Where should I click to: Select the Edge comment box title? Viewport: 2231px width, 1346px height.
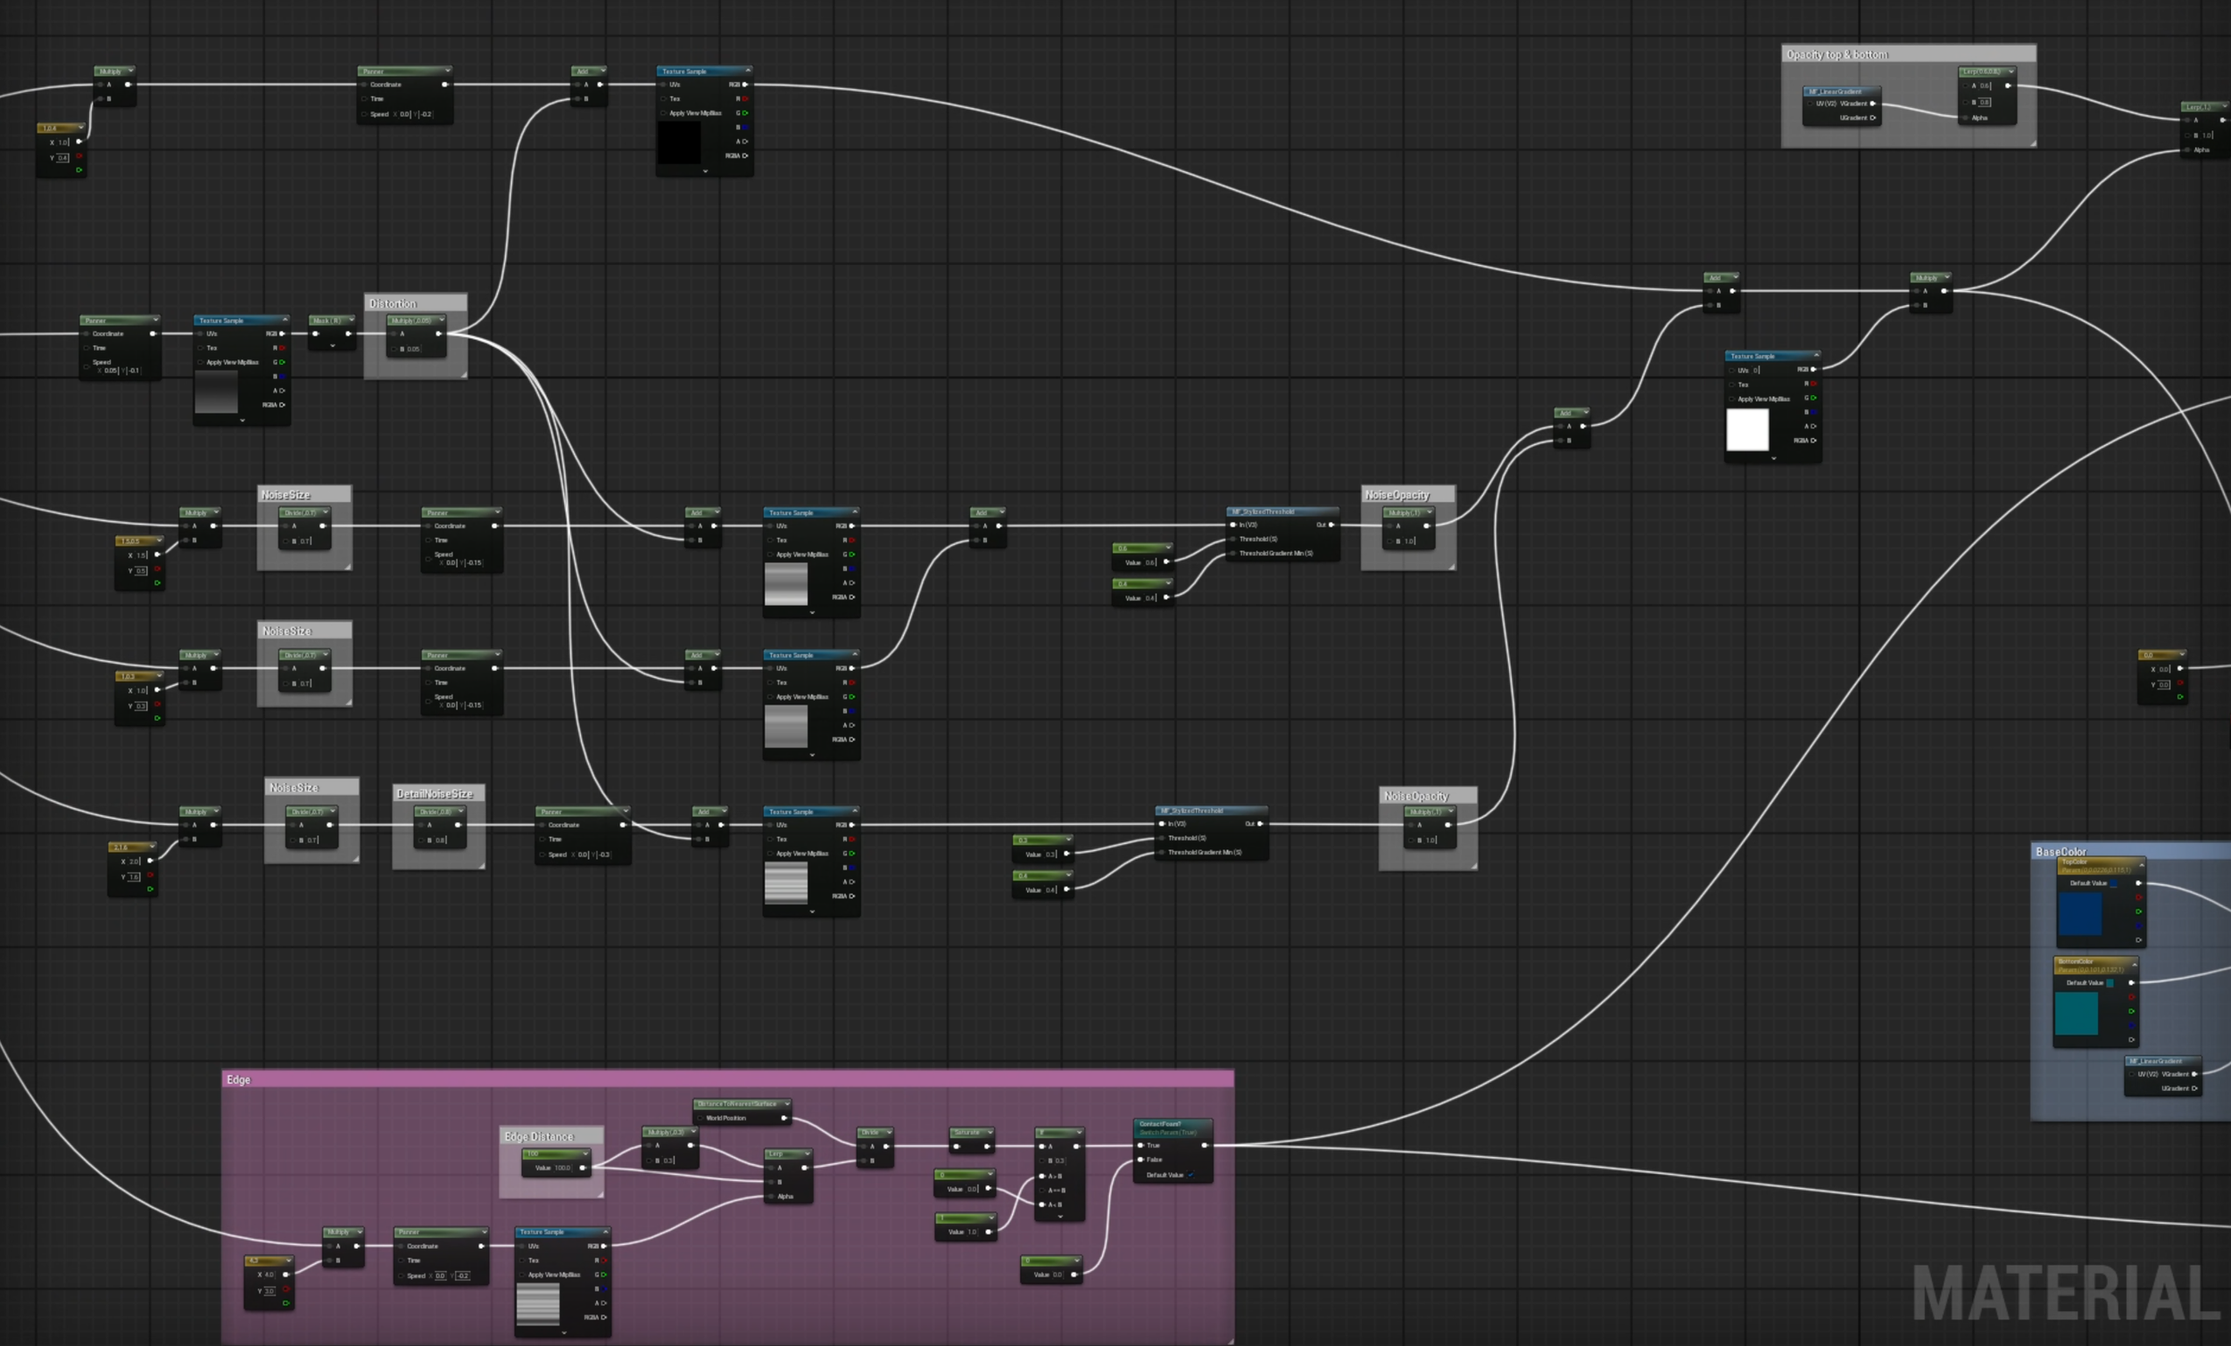pos(239,1079)
